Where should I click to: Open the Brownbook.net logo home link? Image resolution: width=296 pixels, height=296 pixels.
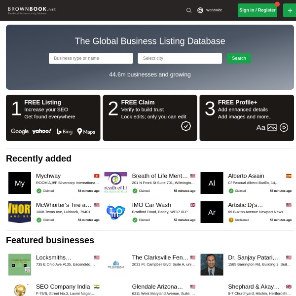click(x=32, y=10)
